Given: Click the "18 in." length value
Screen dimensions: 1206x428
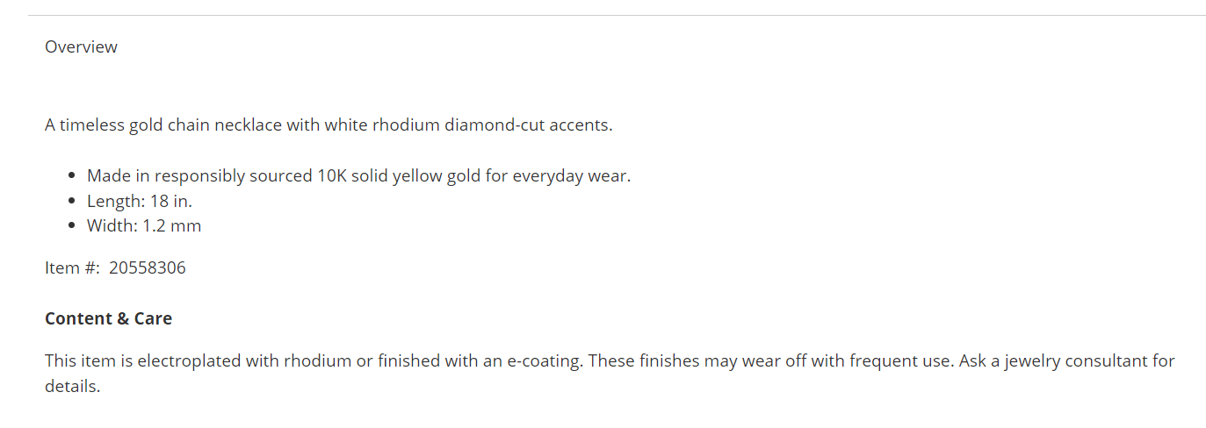Looking at the screenshot, I should (x=171, y=201).
